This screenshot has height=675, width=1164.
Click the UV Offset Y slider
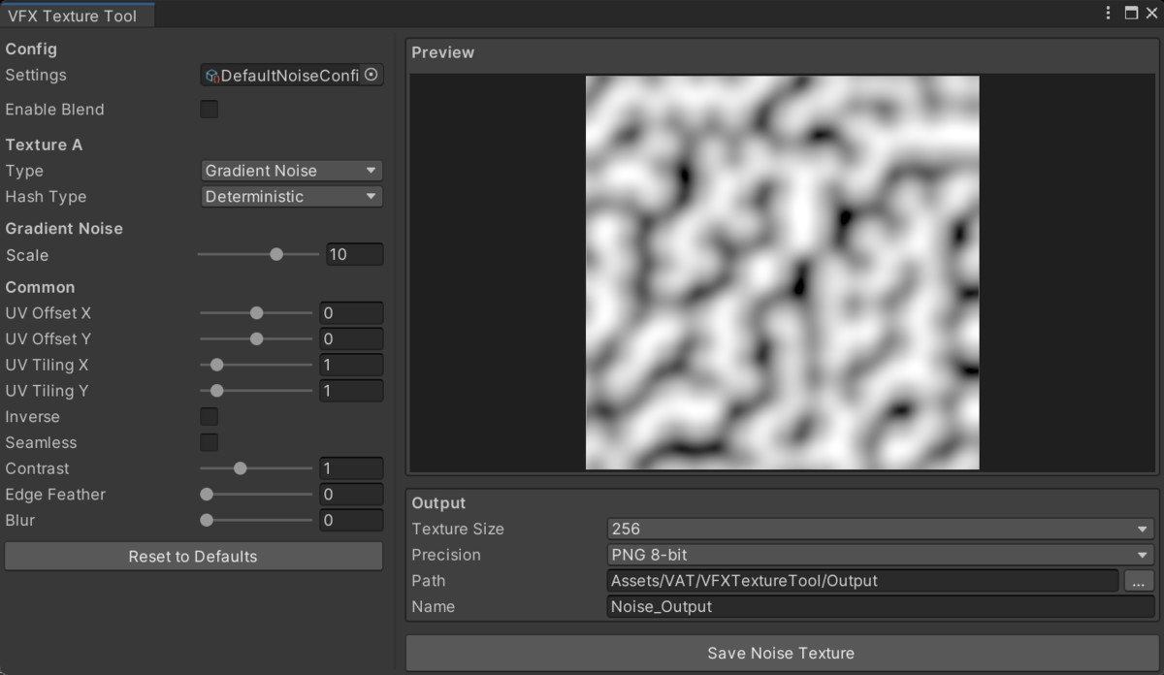[256, 339]
